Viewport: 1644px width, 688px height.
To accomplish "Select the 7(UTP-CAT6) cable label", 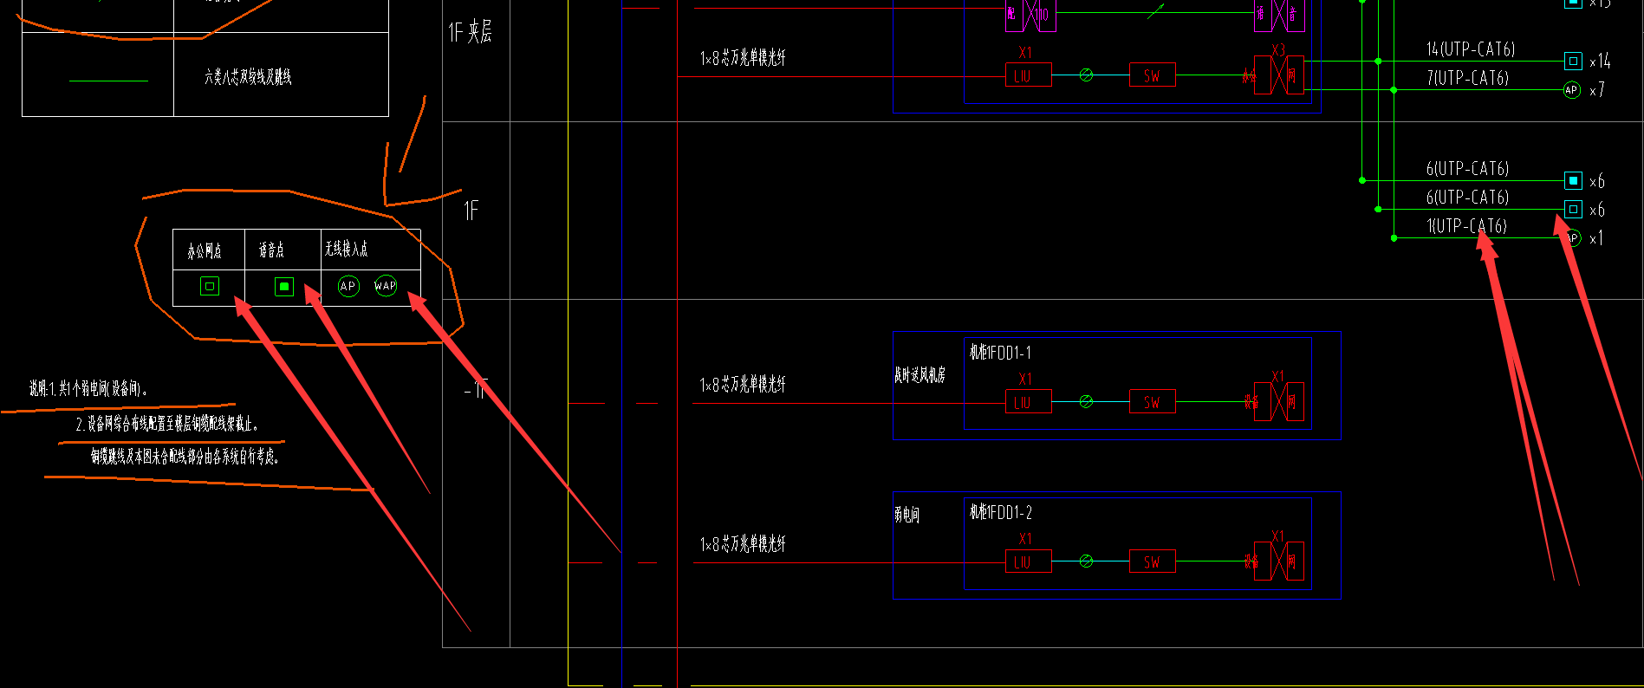I will click(1468, 78).
